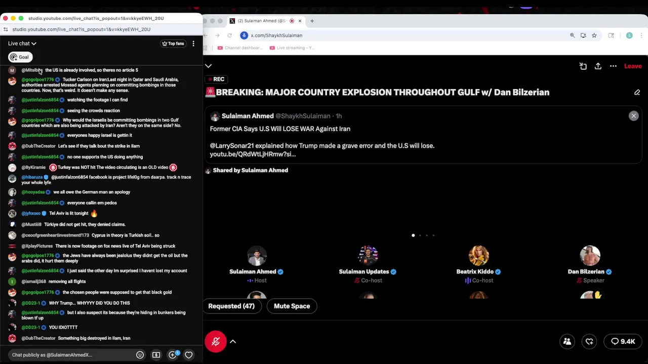Expand microphone options arrow
This screenshot has width=648, height=364.
click(233, 342)
